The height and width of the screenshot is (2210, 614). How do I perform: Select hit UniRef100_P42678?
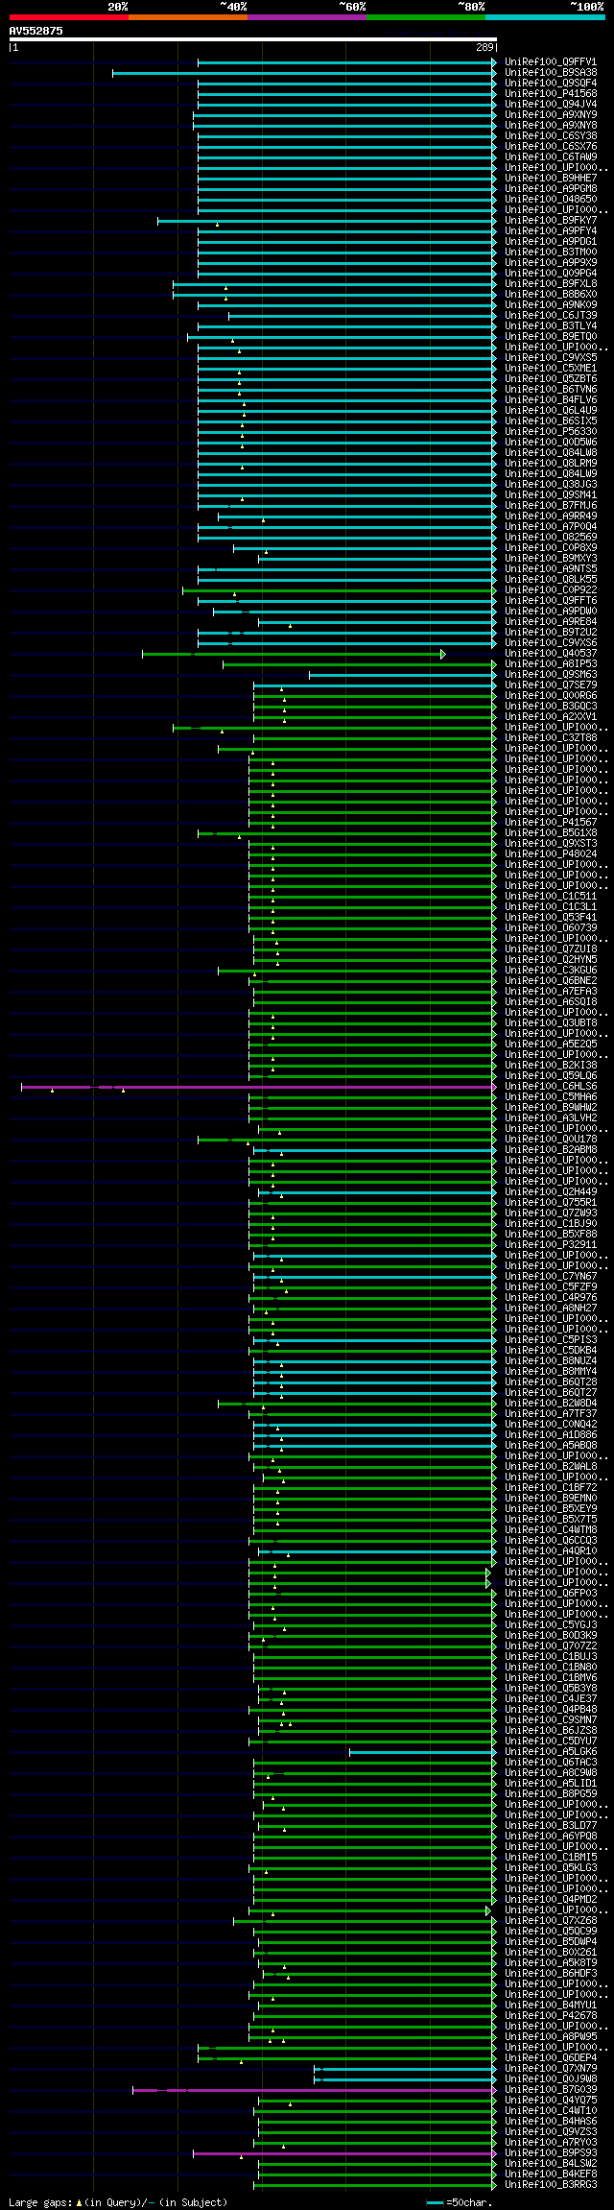551,2016
